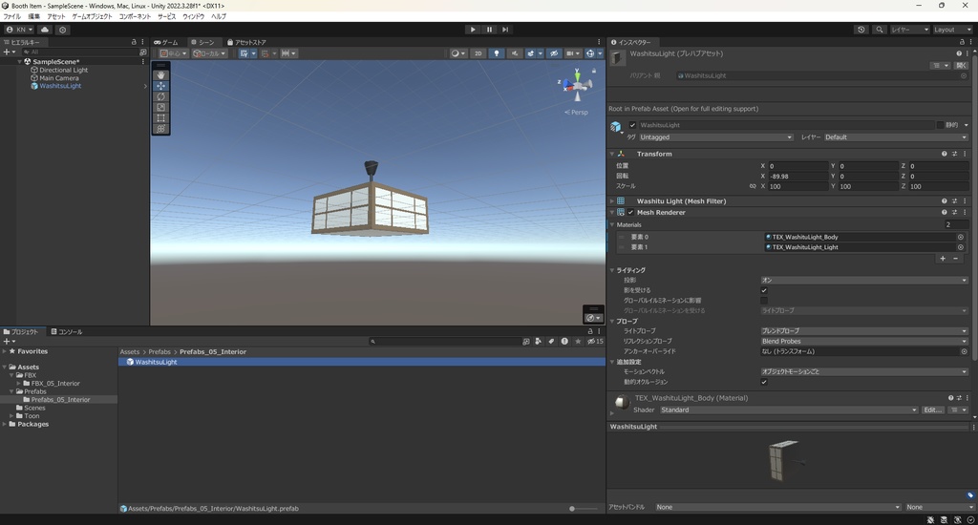Click the Pause button

point(489,30)
